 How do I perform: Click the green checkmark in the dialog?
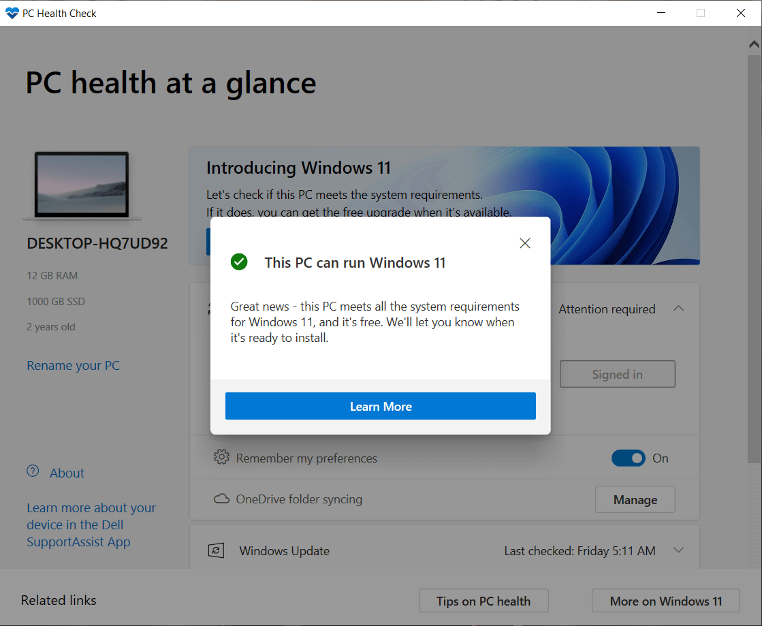[x=239, y=262]
